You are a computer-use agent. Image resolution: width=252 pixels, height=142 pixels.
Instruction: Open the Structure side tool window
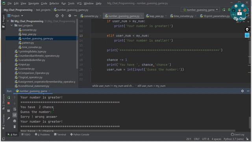coord(3,102)
